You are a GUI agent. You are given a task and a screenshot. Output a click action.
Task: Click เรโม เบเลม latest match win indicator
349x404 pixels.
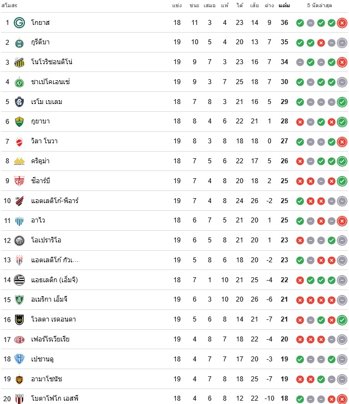(x=342, y=102)
